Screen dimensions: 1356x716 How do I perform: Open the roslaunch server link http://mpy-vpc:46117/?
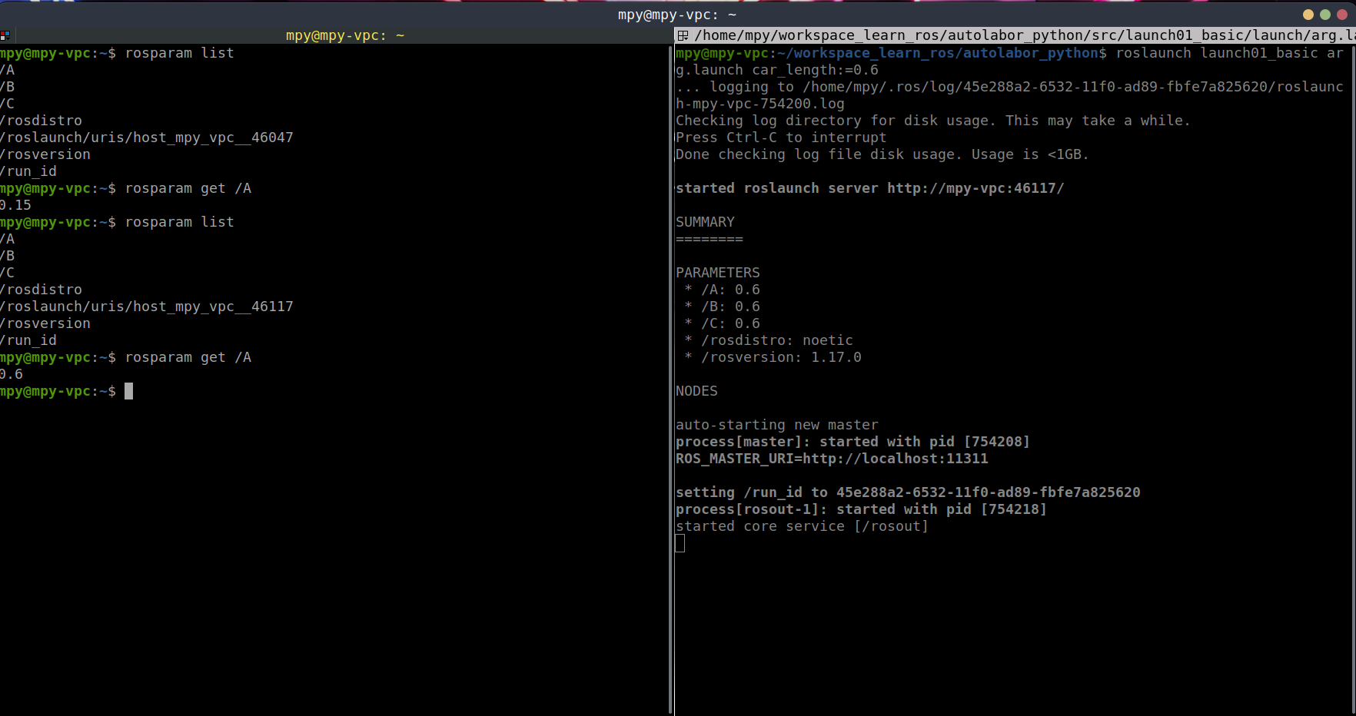pyautogui.click(x=975, y=188)
